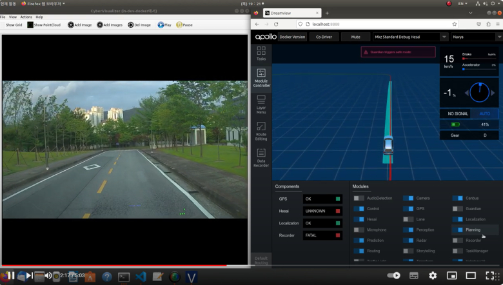Click the Default Routing button
This screenshot has height=285, width=503.
tap(261, 260)
